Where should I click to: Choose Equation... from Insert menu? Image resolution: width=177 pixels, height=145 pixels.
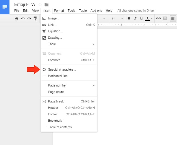[x=69, y=31]
